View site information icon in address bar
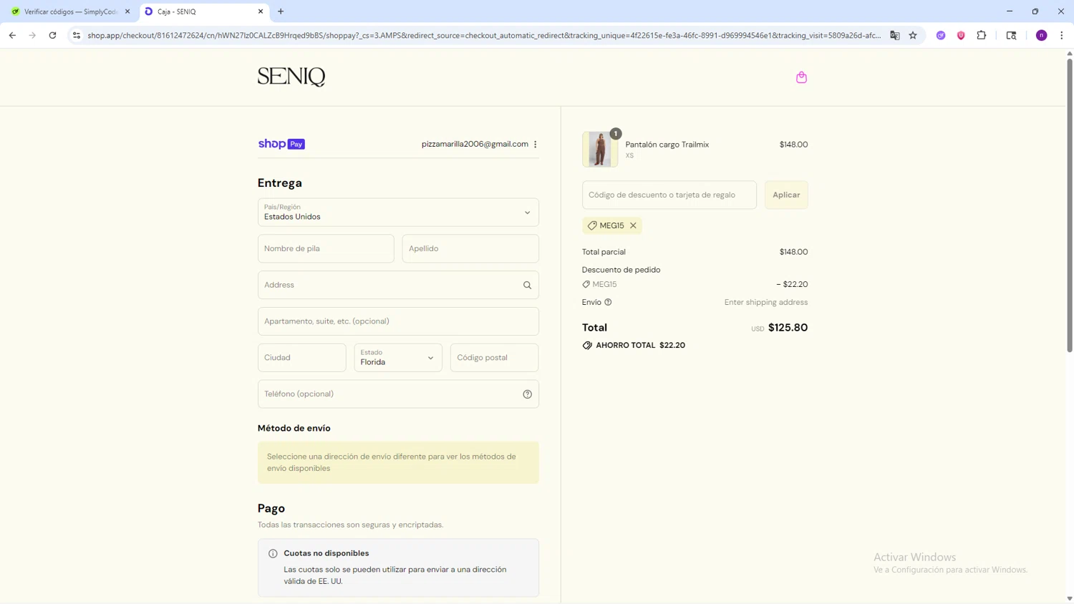Viewport: 1074px width, 604px height. pos(77,35)
